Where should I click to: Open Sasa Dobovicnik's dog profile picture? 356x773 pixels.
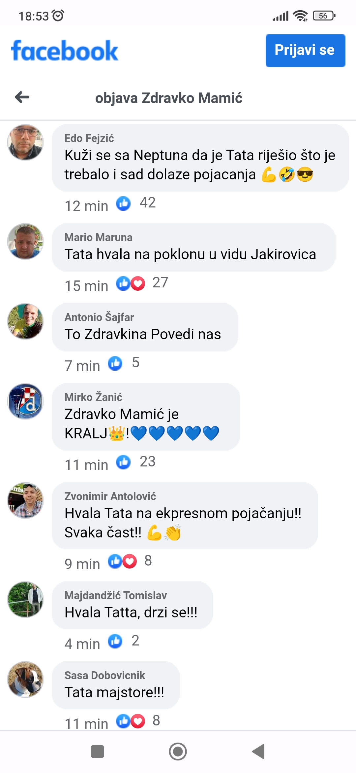[x=25, y=680]
